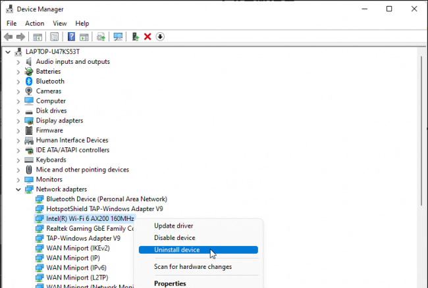
Task: Expand Mice and other pointing devices
Action: (x=18, y=170)
